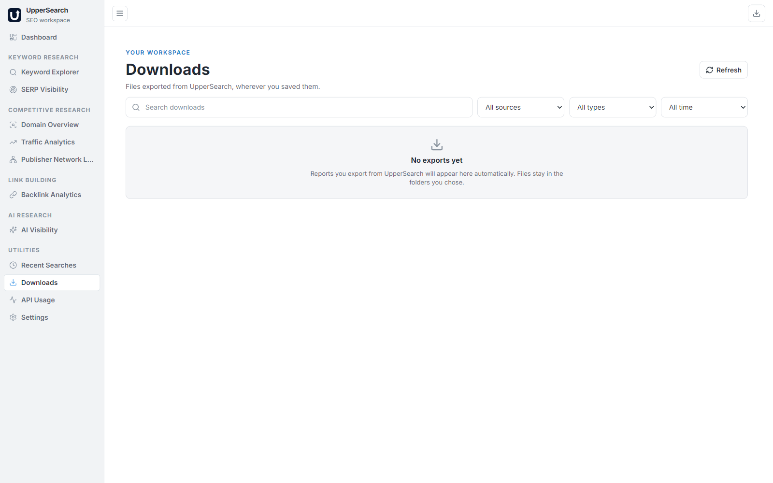Image resolution: width=773 pixels, height=483 pixels.
Task: Click the Publisher Network nodes icon
Action: coord(13,159)
